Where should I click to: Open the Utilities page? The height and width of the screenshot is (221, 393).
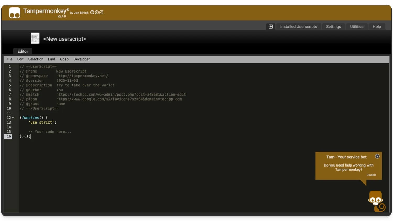tap(357, 26)
